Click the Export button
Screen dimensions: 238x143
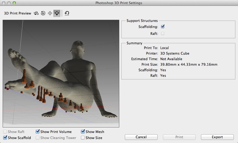217,137
